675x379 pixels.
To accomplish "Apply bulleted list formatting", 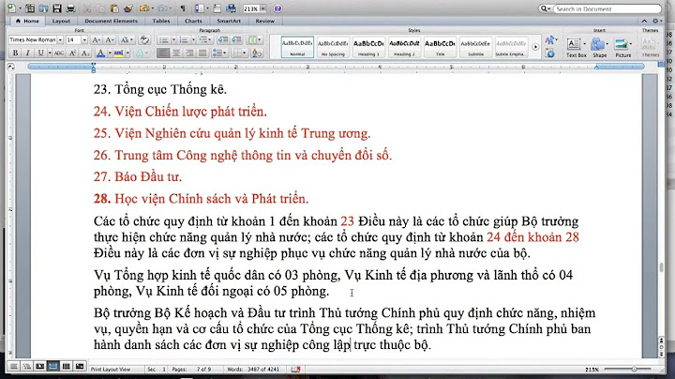I will pyautogui.click(x=164, y=40).
